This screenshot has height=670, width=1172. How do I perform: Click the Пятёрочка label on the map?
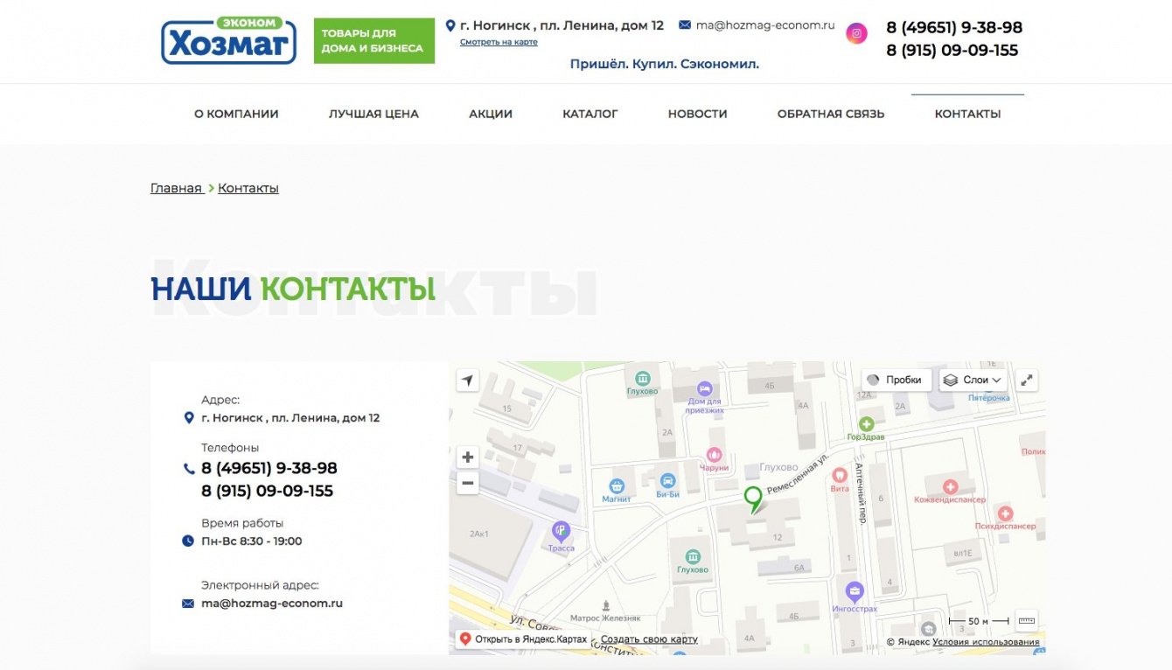click(x=989, y=398)
